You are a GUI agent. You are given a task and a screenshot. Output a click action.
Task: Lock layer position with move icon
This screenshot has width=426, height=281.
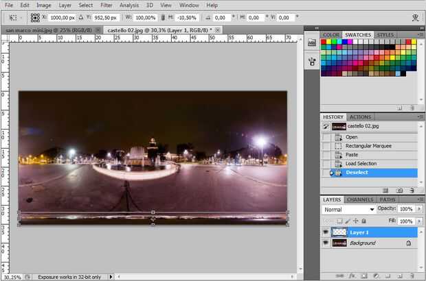point(356,221)
